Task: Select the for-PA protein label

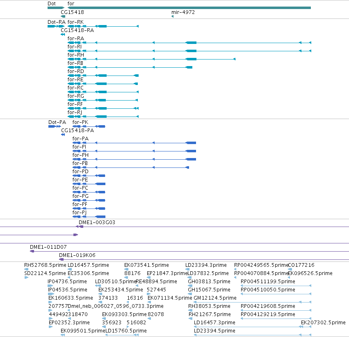Action: [x=80, y=139]
